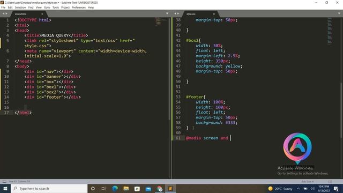Viewport: 343px width, 193px height.
Task: Open Tab Size setting in status bar
Action: coord(308,182)
